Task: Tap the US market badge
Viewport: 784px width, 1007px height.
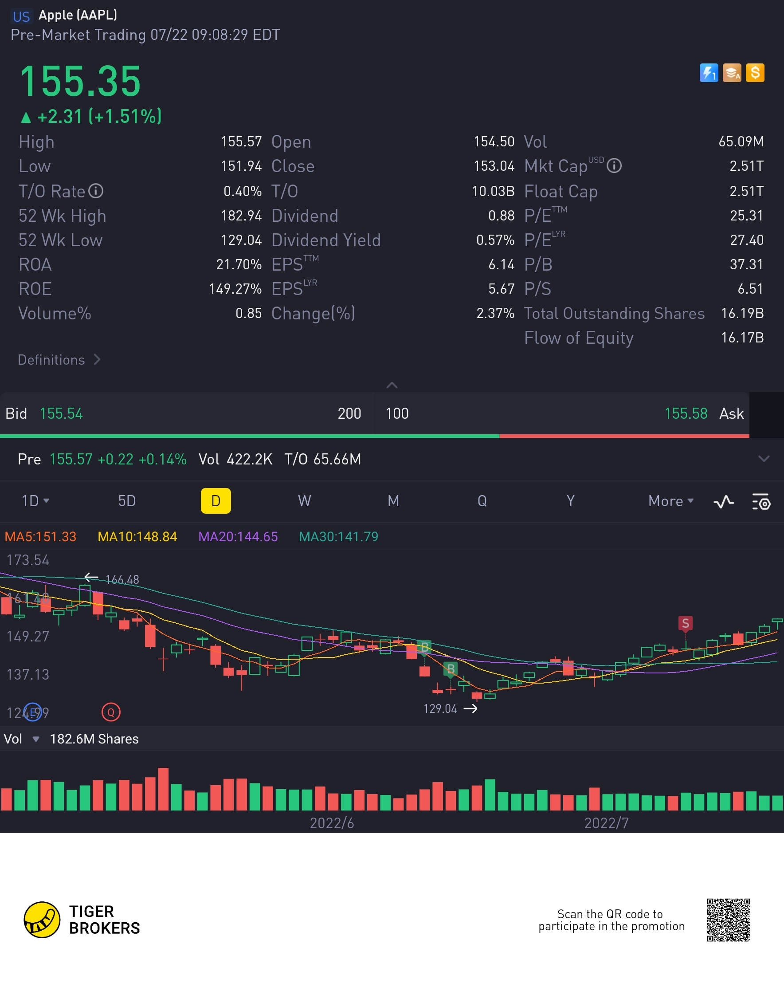Action: click(22, 16)
